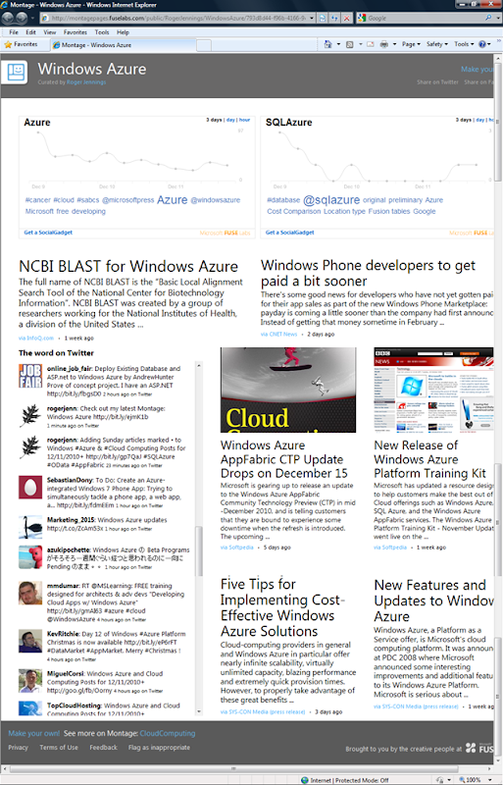Click the horizontal page scrollbar thumb
Viewport: 503px width, 785px height.
pos(232,768)
